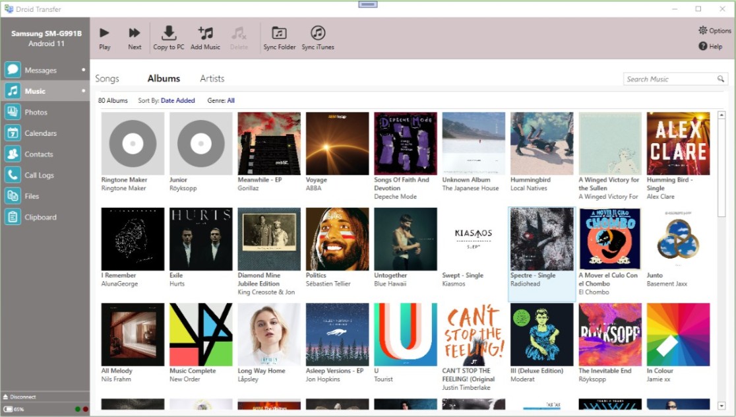This screenshot has height=417, width=736.
Task: Select Radiohead Spectre - Single cover
Action: pos(542,239)
